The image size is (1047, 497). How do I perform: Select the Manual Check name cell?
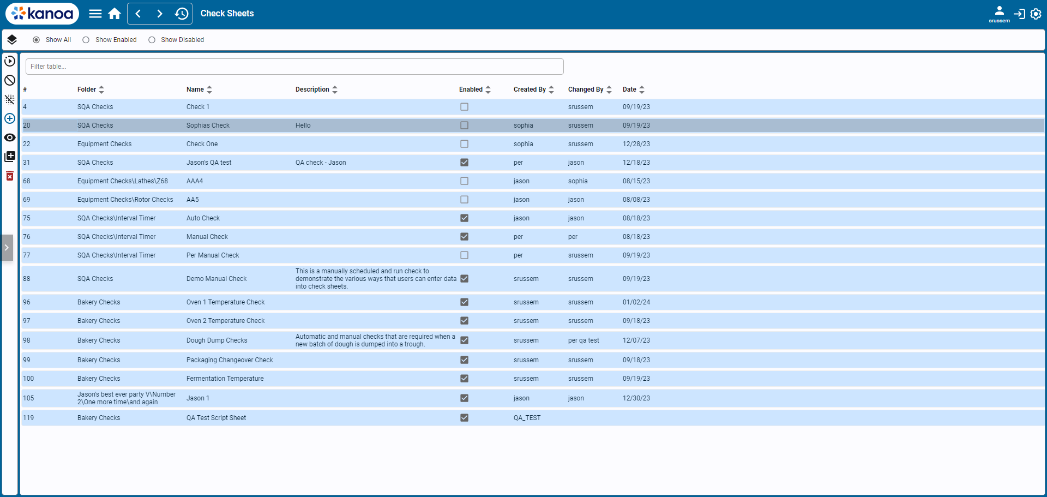tap(207, 237)
